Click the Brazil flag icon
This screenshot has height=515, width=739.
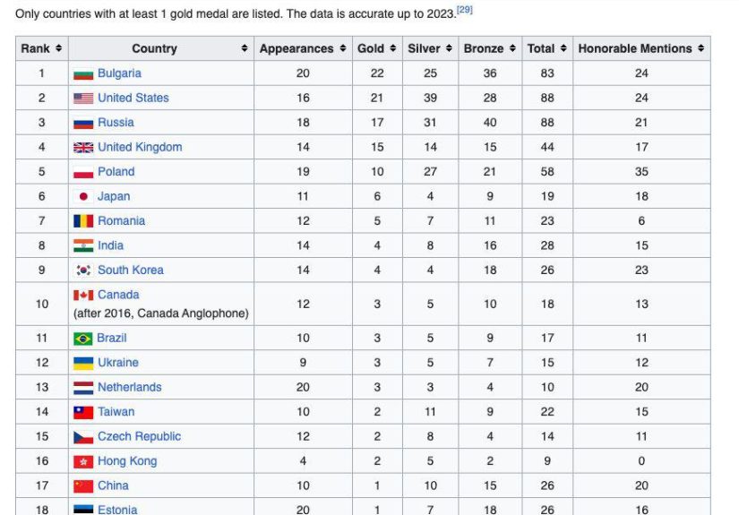pos(83,339)
